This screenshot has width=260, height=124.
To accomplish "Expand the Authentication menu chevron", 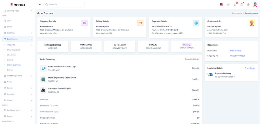I will [31, 110].
